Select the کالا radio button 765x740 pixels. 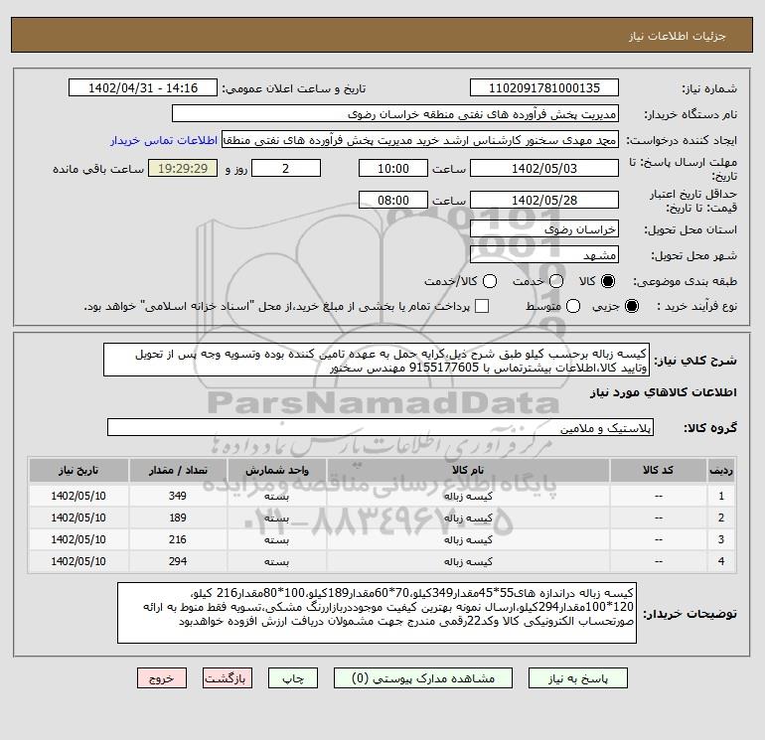coord(608,281)
